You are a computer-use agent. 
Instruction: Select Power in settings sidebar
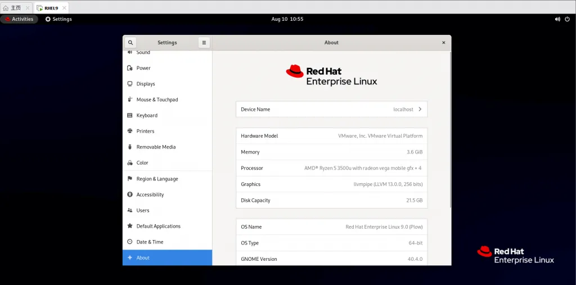tap(167, 68)
